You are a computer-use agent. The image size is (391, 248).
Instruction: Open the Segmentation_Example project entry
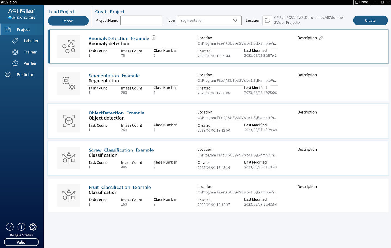(114, 76)
